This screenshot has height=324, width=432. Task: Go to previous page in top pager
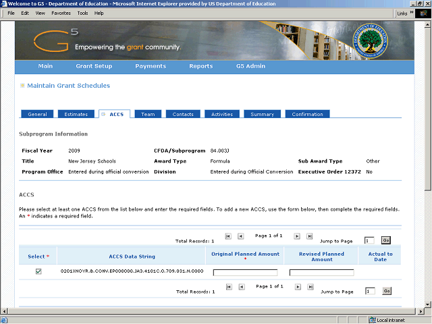pyautogui.click(x=240, y=236)
